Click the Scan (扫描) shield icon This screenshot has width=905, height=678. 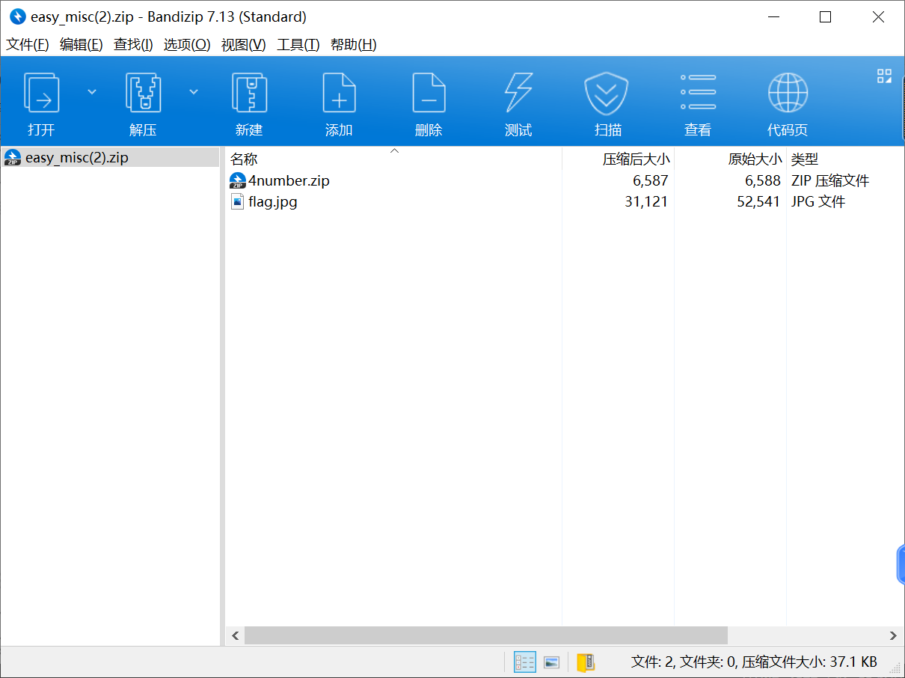607,93
